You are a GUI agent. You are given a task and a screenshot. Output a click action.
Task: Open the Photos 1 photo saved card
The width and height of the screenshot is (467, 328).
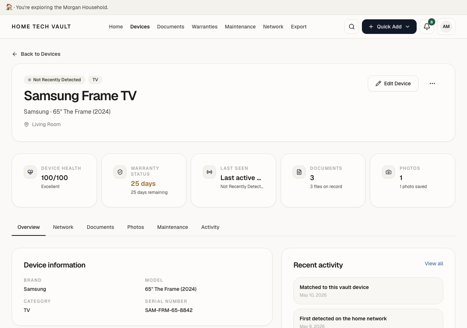[x=413, y=180]
